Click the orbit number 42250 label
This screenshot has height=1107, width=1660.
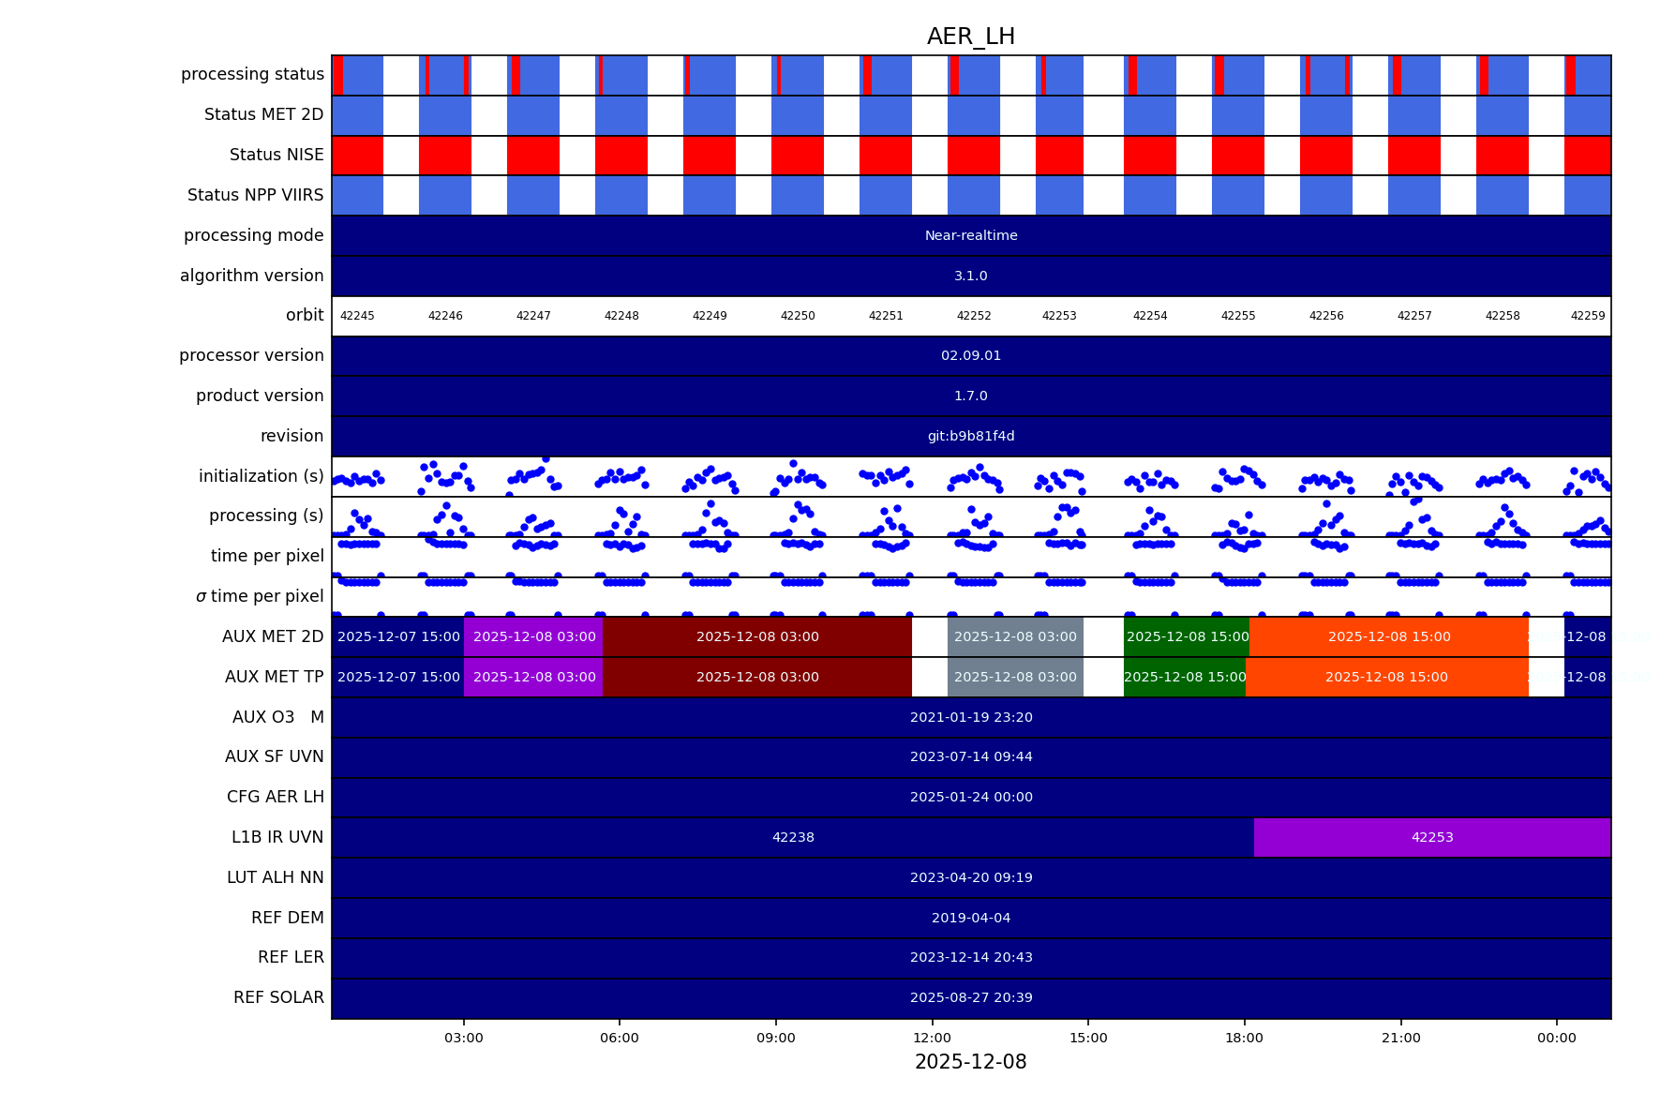click(798, 316)
